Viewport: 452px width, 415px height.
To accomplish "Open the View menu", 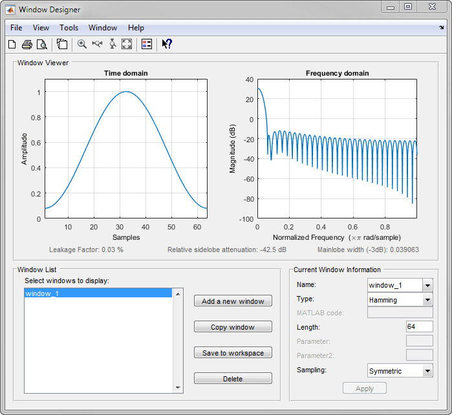I will tap(41, 28).
